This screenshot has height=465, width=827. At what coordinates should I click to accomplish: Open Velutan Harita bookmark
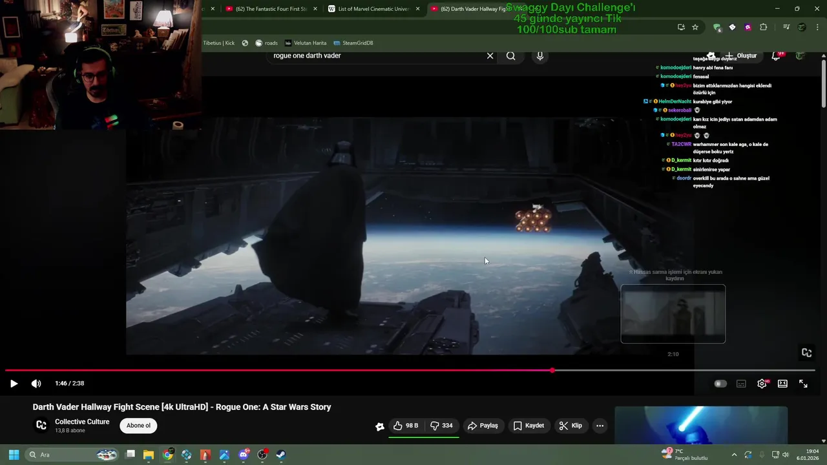tap(306, 43)
